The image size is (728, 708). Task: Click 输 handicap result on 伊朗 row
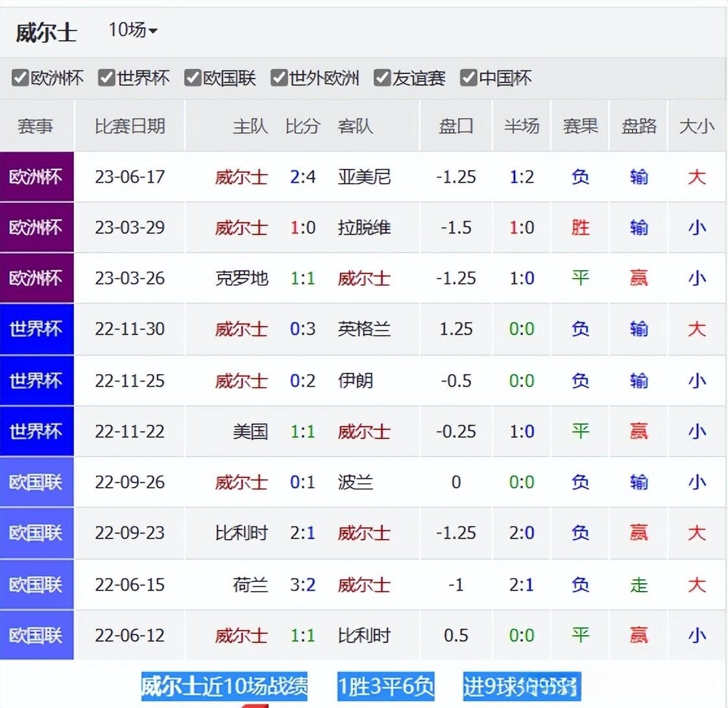click(639, 380)
